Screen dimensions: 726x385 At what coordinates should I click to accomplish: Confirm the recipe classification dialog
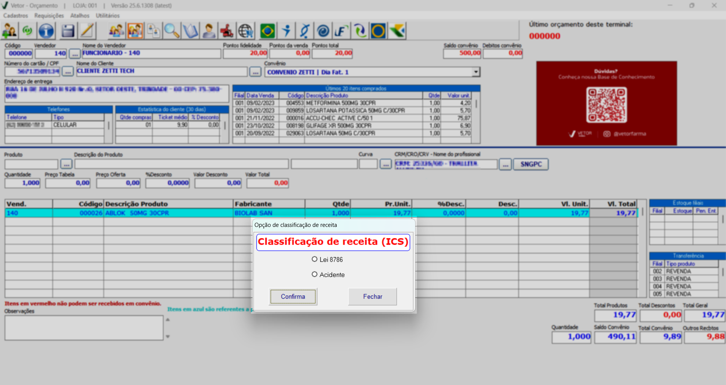point(293,297)
